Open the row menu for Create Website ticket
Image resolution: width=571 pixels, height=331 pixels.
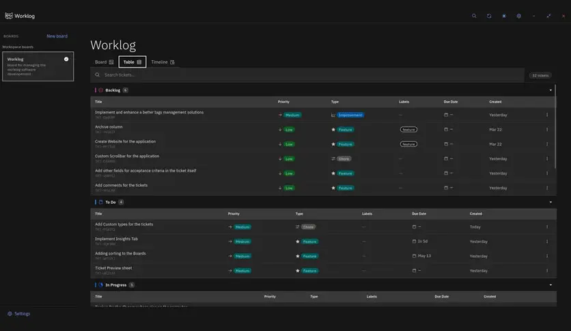[x=547, y=144]
